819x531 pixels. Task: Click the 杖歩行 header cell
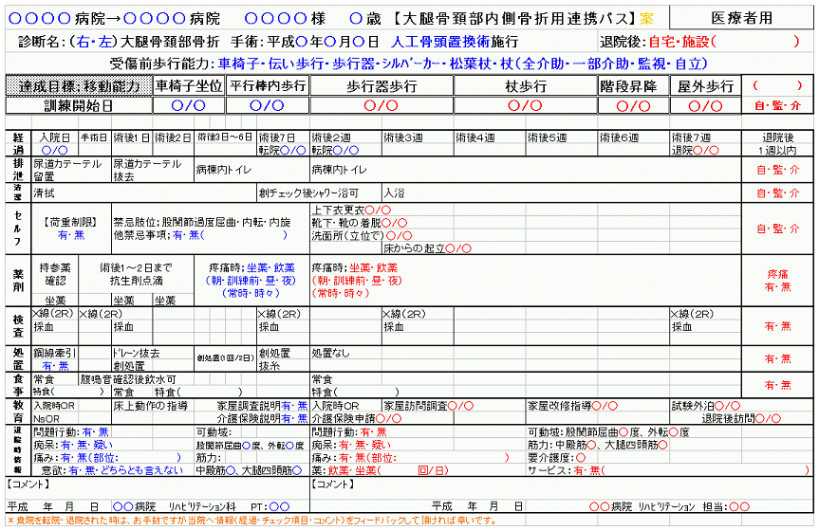tap(525, 85)
